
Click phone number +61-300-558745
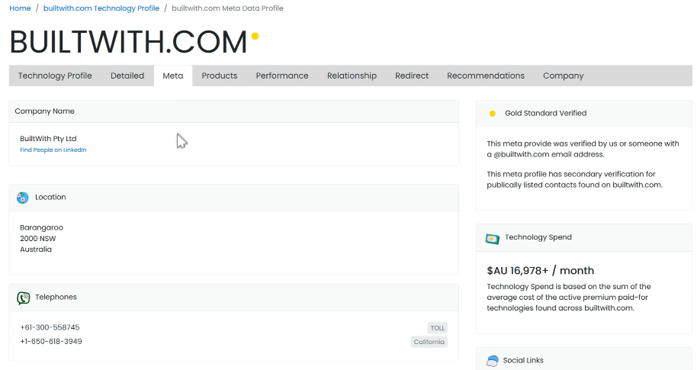(50, 327)
